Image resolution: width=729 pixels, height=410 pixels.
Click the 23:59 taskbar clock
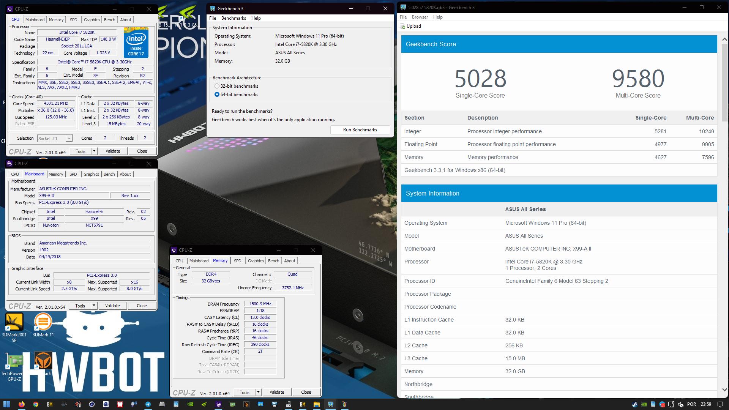706,404
